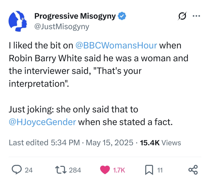Click the 284 reposts count

(75, 170)
